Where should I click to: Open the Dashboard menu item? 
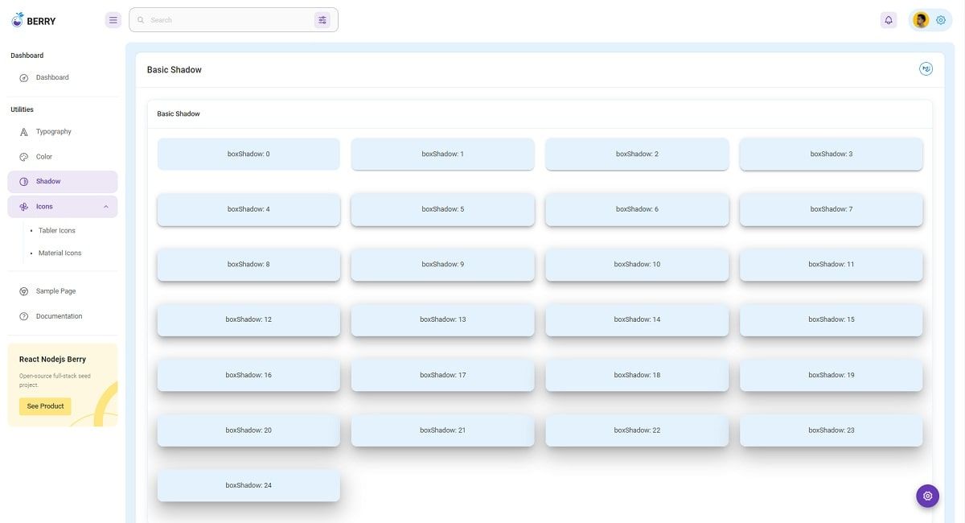click(x=52, y=76)
